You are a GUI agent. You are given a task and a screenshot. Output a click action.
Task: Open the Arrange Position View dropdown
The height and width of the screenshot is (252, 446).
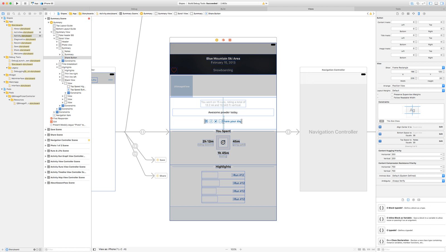click(x=418, y=86)
